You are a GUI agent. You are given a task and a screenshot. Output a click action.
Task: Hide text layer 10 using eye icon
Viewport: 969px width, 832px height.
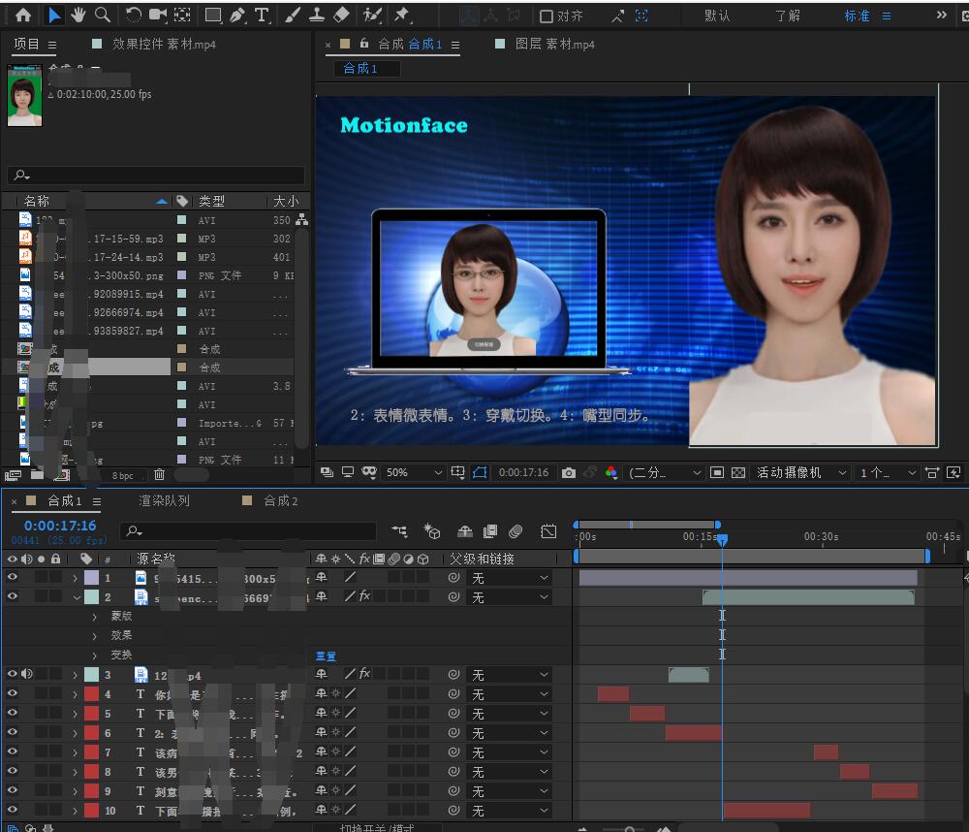tap(13, 810)
